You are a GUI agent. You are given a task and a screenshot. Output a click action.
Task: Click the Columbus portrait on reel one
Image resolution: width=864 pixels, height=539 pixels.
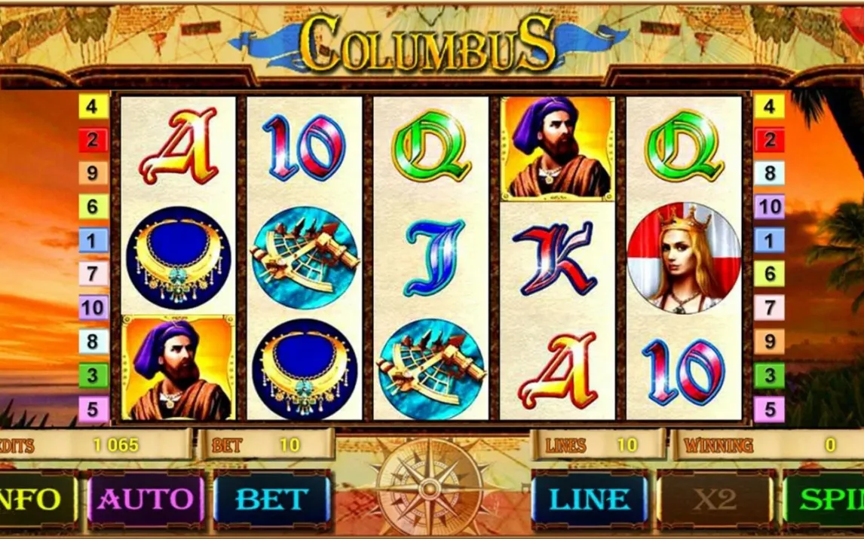(x=178, y=368)
